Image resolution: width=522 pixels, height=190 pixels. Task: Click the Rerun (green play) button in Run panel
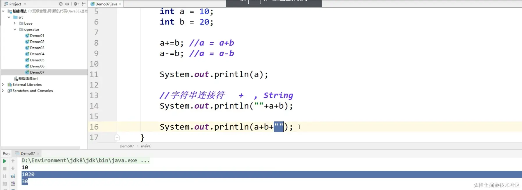(x=5, y=161)
